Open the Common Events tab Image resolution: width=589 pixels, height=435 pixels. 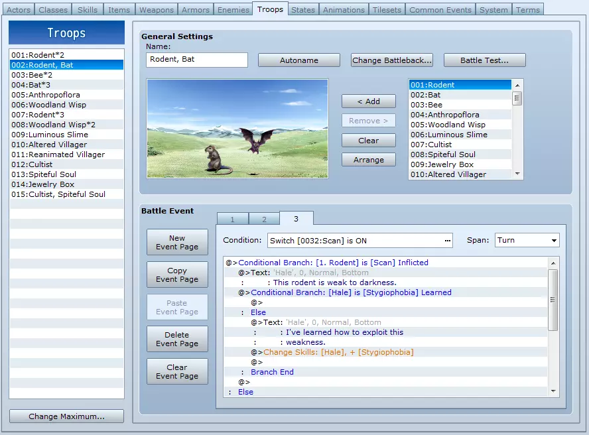click(440, 10)
